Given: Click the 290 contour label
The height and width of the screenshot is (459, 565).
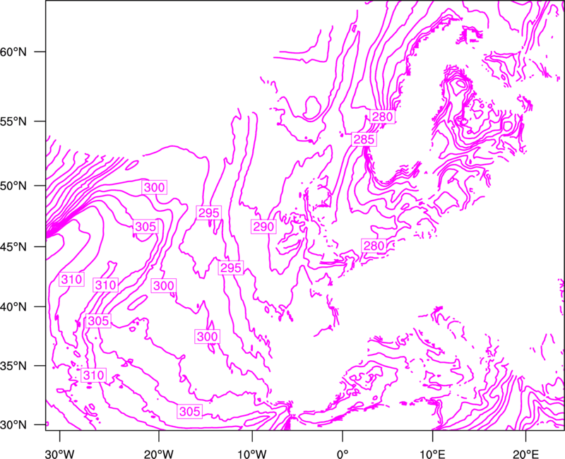Looking at the screenshot, I should point(263,227).
